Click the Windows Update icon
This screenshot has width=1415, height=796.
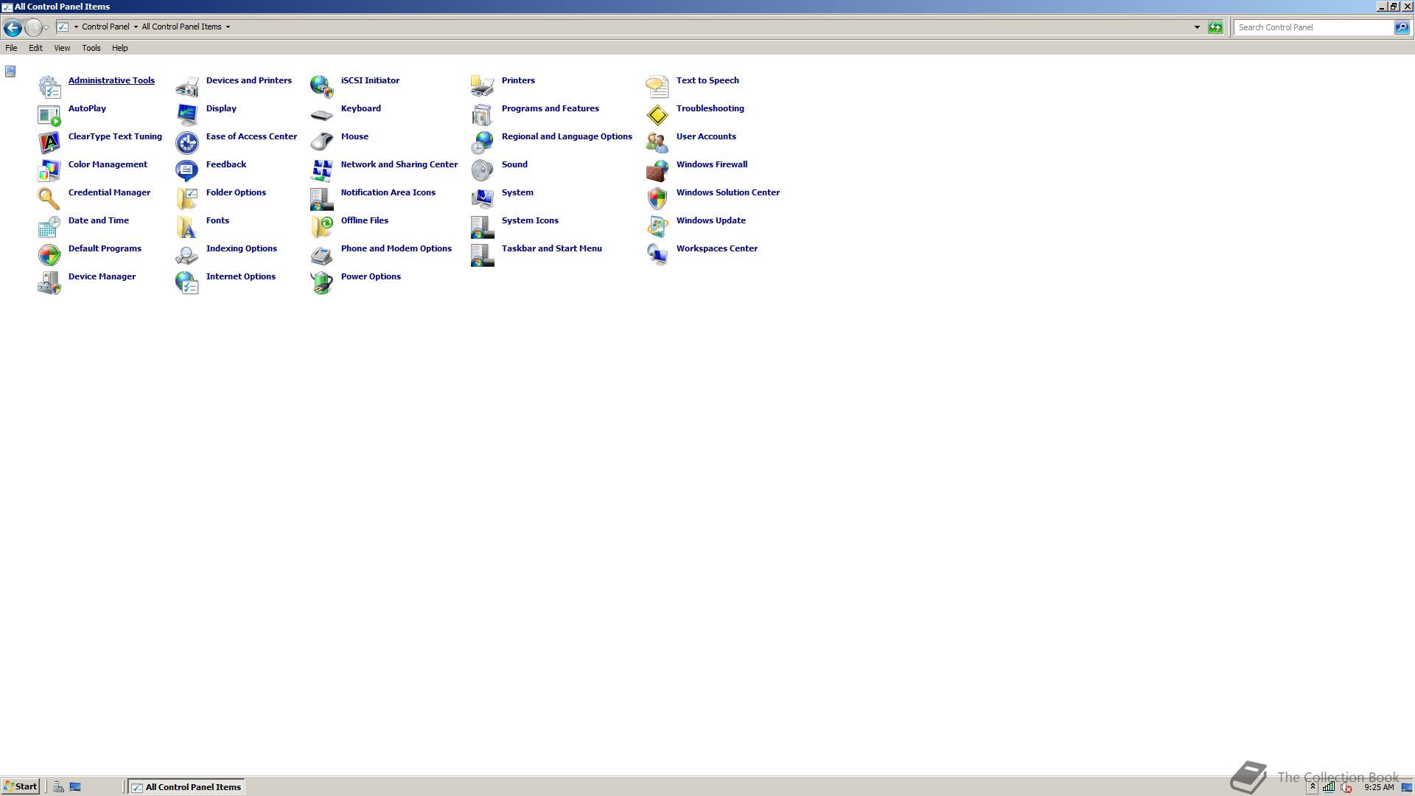point(657,227)
